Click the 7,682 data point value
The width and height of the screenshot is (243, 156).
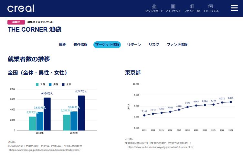179,106
